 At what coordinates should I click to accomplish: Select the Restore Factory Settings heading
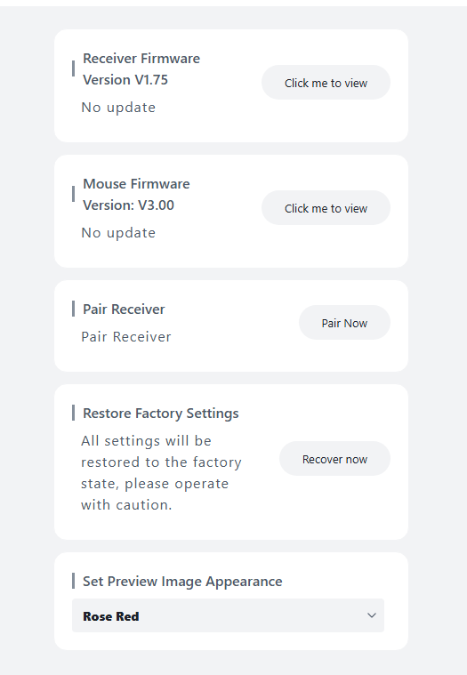tap(160, 414)
